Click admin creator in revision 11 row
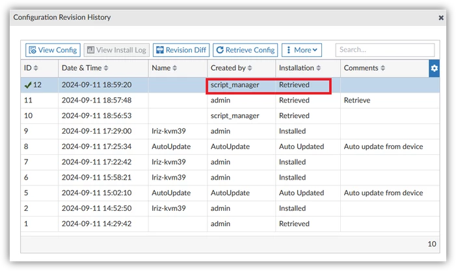The image size is (456, 271). (x=221, y=100)
